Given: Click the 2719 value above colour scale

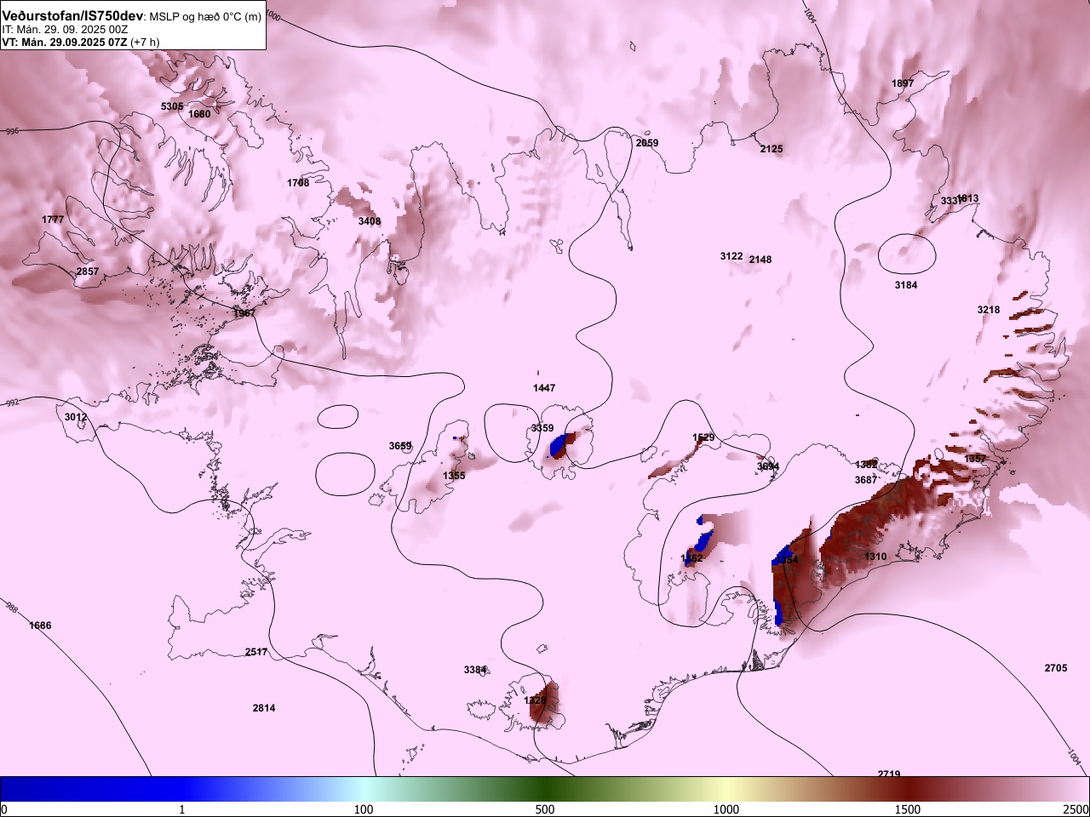Looking at the screenshot, I should click(889, 774).
